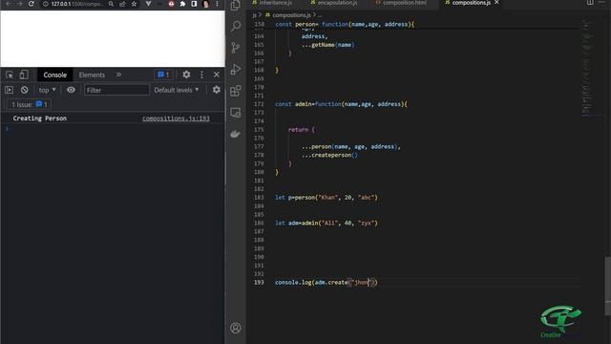Close the DevTools panel
This screenshot has width=611, height=344.
[x=217, y=75]
